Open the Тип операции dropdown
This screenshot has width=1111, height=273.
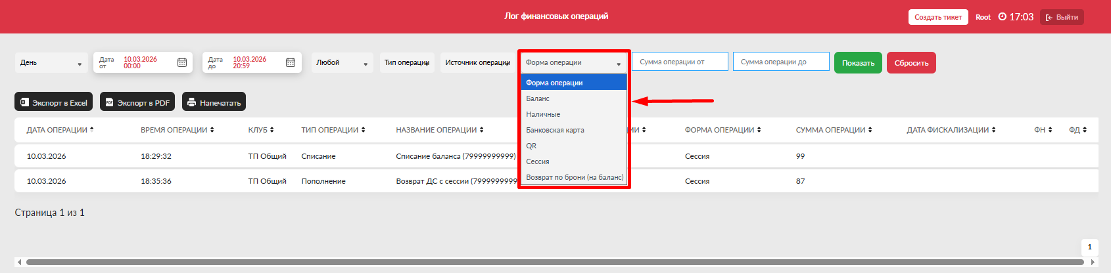point(407,63)
